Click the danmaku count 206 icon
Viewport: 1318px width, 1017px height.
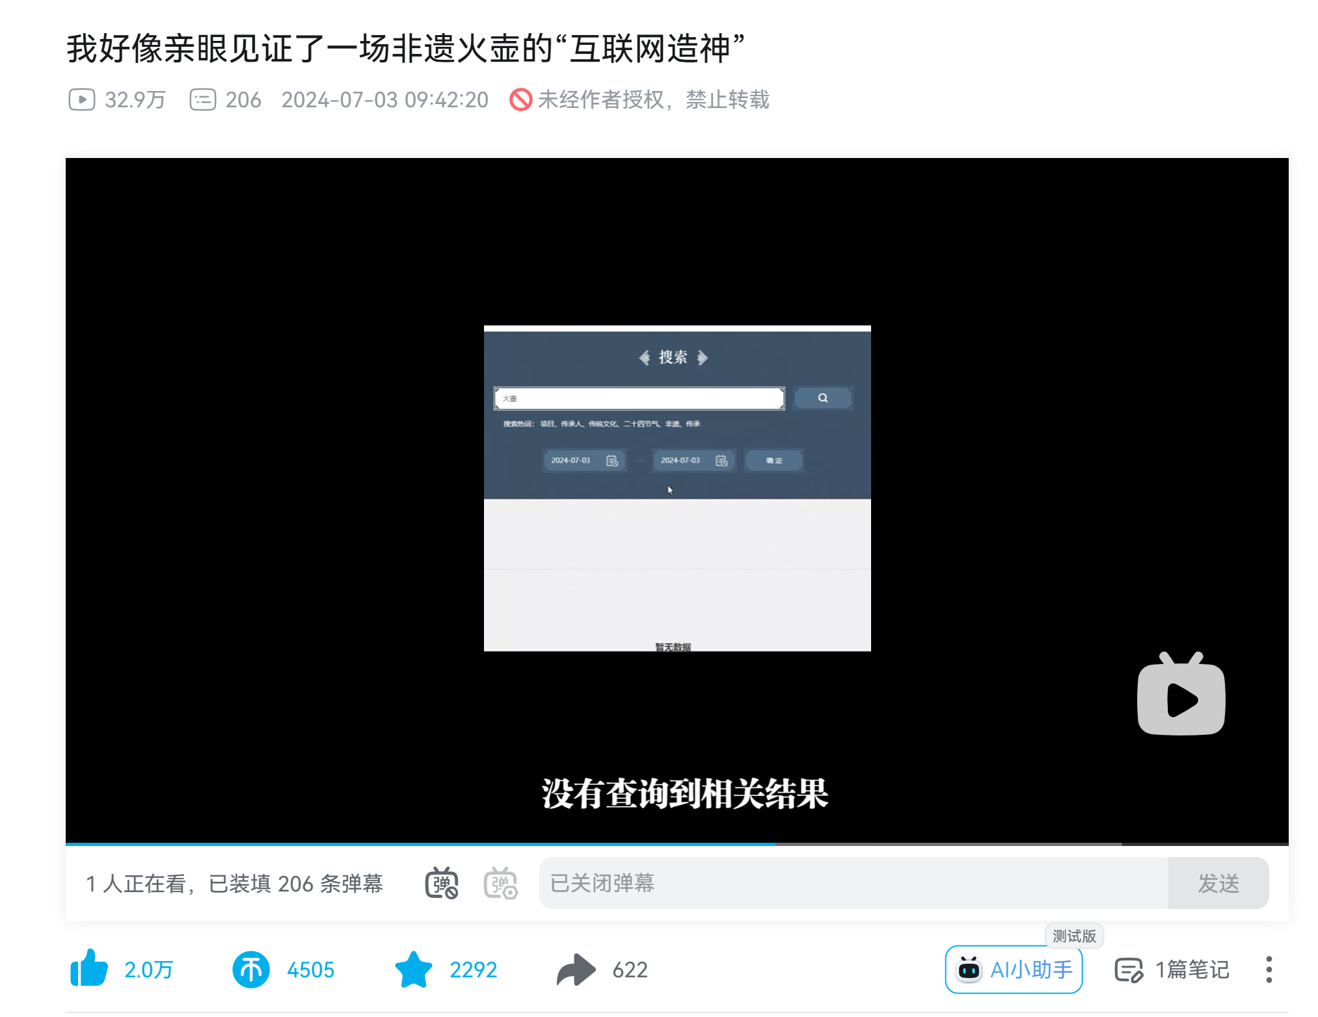pos(203,99)
